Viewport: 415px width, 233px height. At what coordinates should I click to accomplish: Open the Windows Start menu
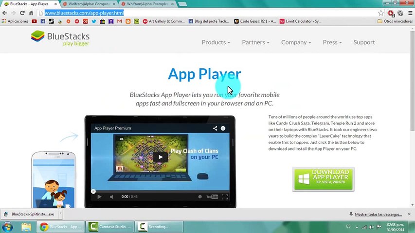(7, 227)
